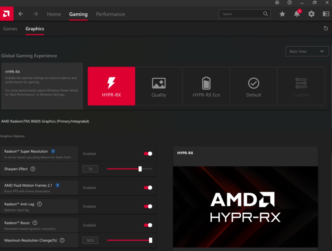Viewport: 332px width, 251px height.
Task: Open the Performance tab
Action: click(110, 14)
